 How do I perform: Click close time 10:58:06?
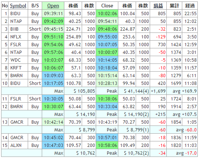[x=107, y=145]
